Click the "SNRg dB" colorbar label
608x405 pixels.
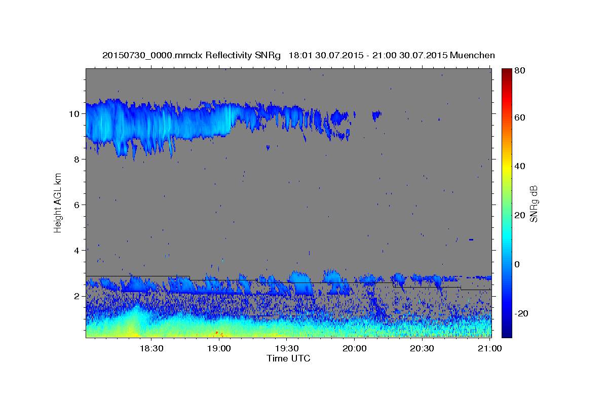coord(534,204)
